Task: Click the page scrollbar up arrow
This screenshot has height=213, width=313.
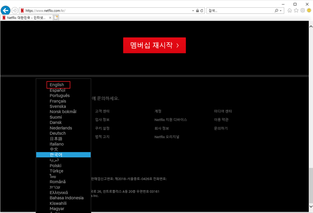Action: point(311,26)
